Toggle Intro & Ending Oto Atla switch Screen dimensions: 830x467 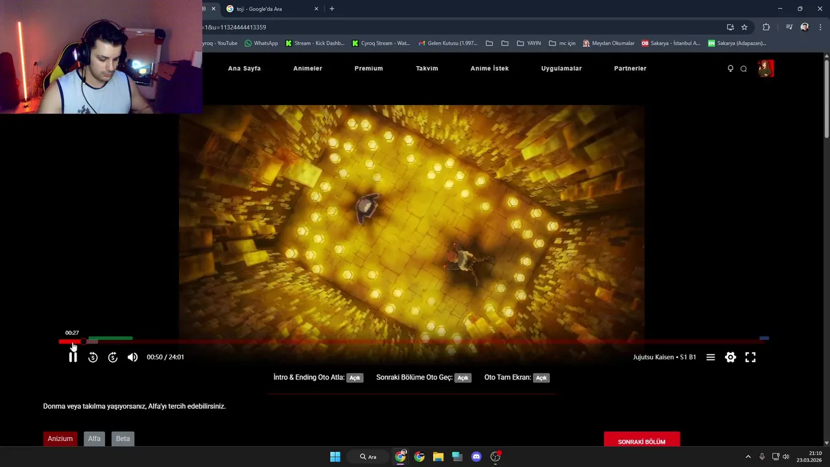[x=355, y=377]
